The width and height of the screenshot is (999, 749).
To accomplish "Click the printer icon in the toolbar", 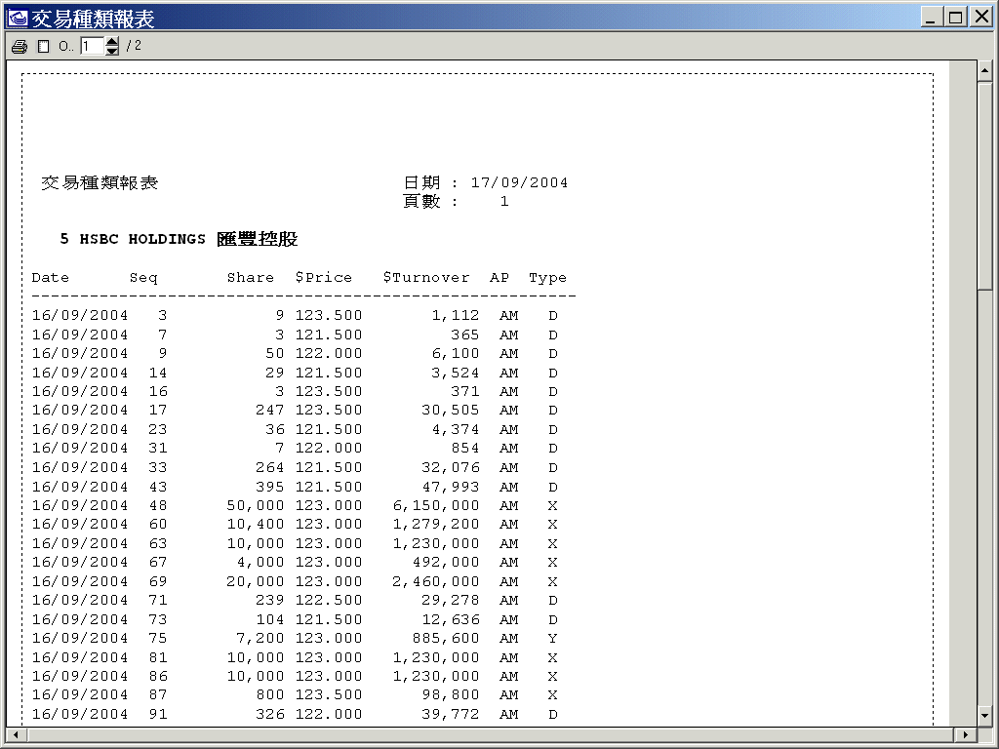I will pyautogui.click(x=20, y=46).
